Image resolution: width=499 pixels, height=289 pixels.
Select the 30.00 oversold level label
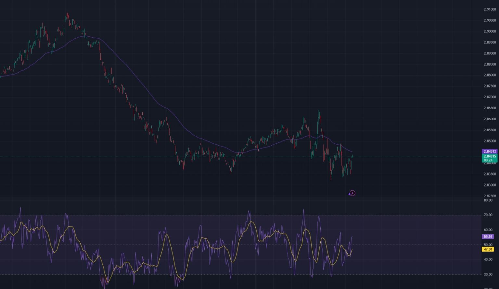coord(488,274)
